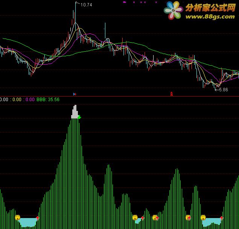Click the leftmost smiley face signal icon

point(18,217)
